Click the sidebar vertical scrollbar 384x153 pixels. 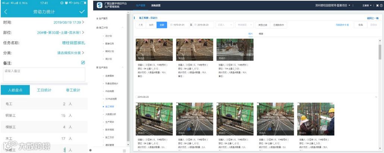128,77
